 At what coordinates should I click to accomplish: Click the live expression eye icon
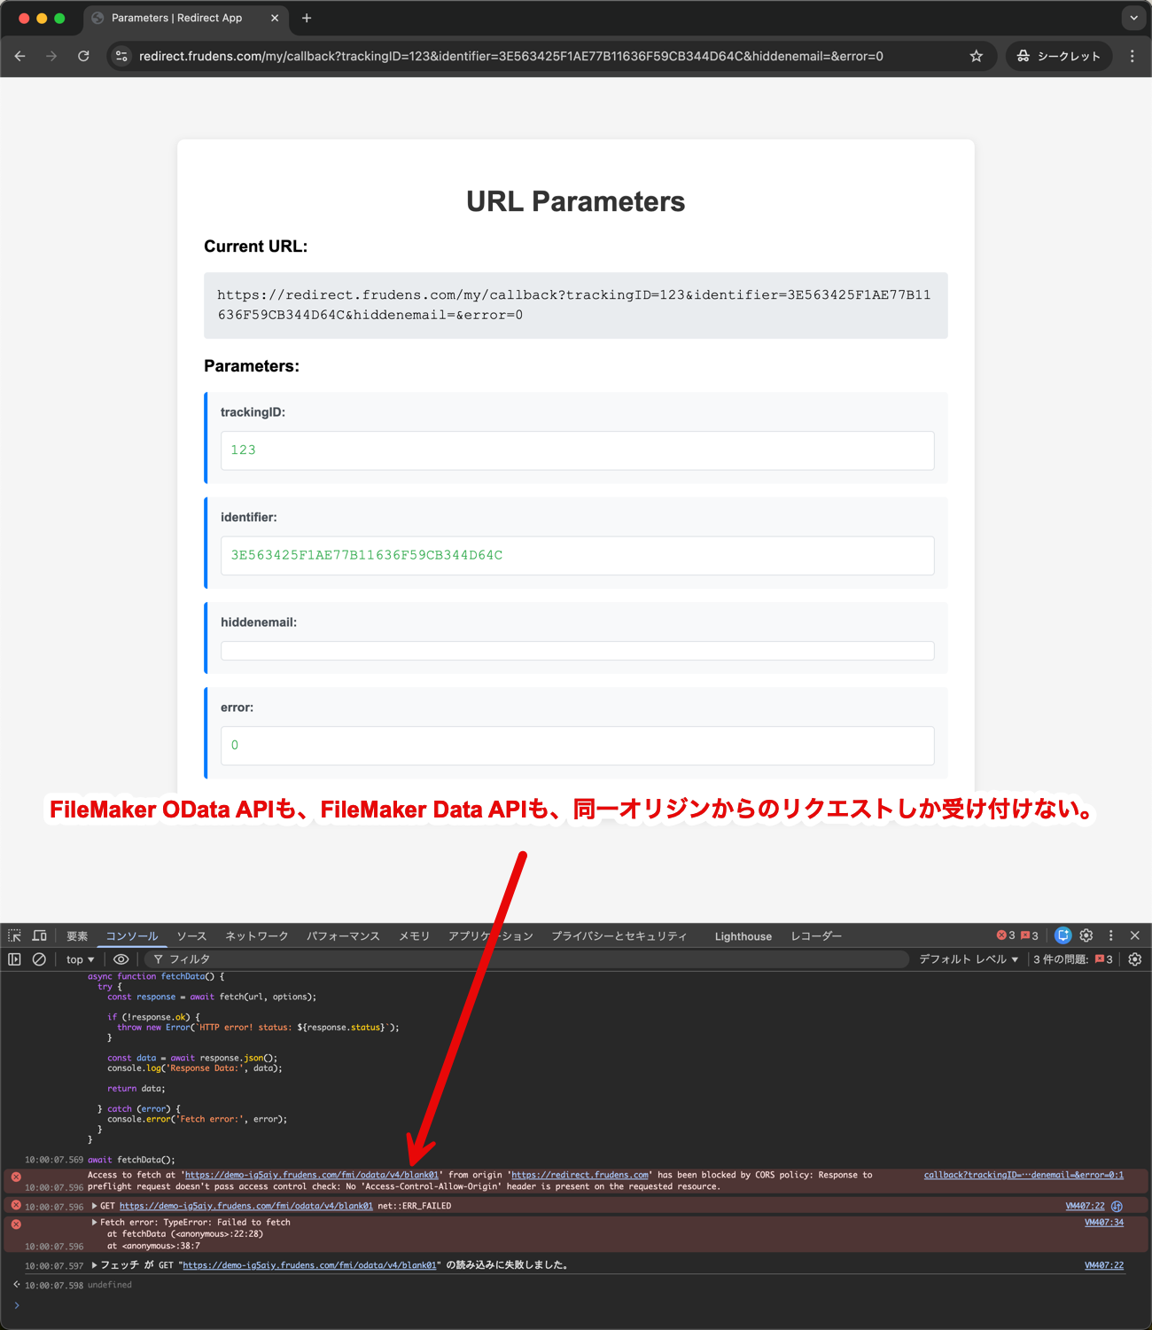(x=121, y=959)
